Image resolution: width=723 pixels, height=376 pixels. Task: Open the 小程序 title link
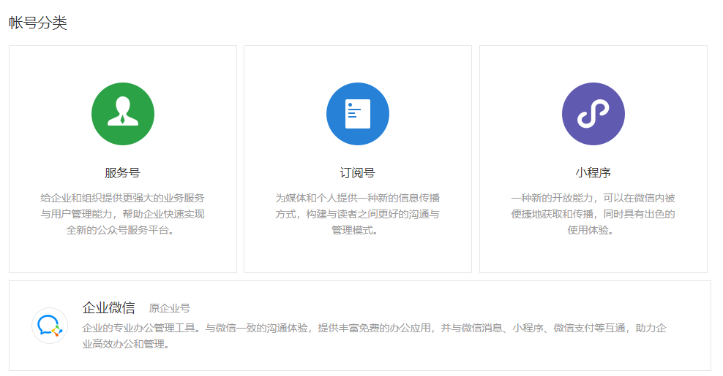pyautogui.click(x=593, y=172)
